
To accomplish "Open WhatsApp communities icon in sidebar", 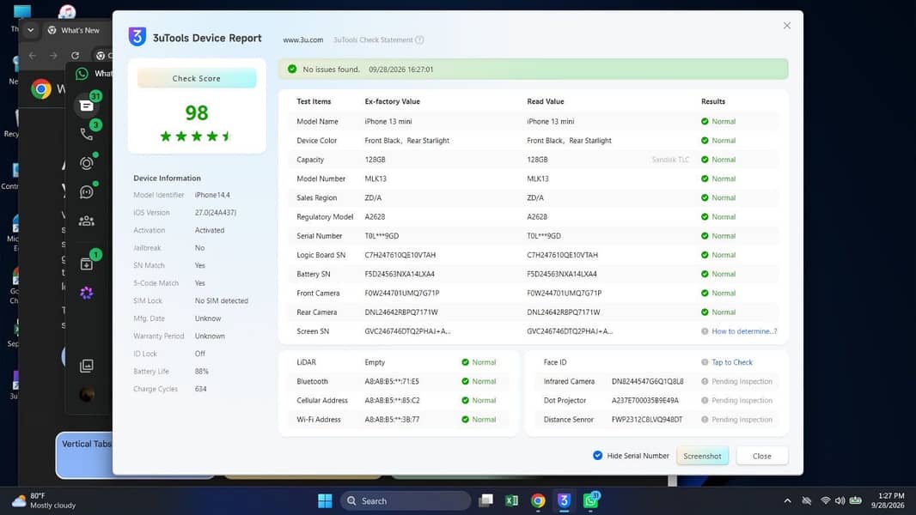I will click(x=87, y=221).
